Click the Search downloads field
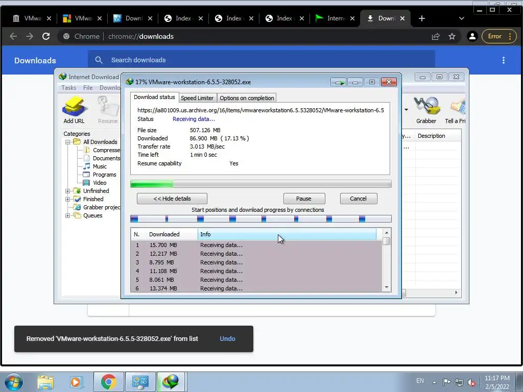Image resolution: width=523 pixels, height=392 pixels. point(261,60)
